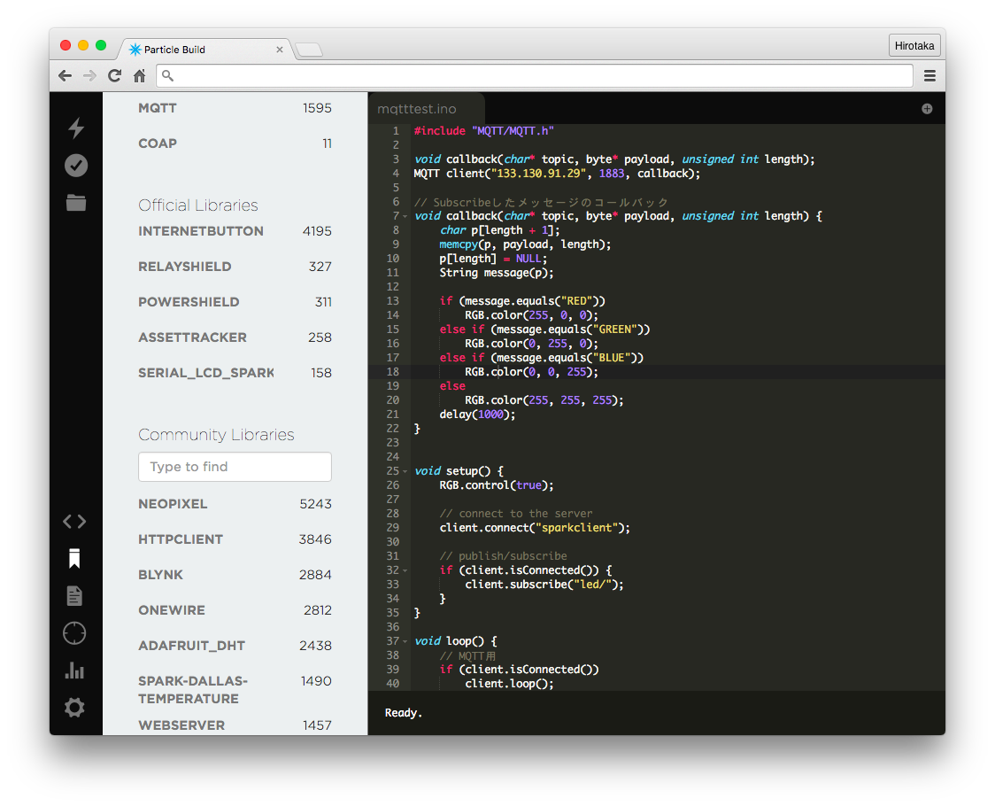Viewport: 995px width, 806px height.
Task: Collapse the if-block fold arrow on line 32
Action: 405,570
